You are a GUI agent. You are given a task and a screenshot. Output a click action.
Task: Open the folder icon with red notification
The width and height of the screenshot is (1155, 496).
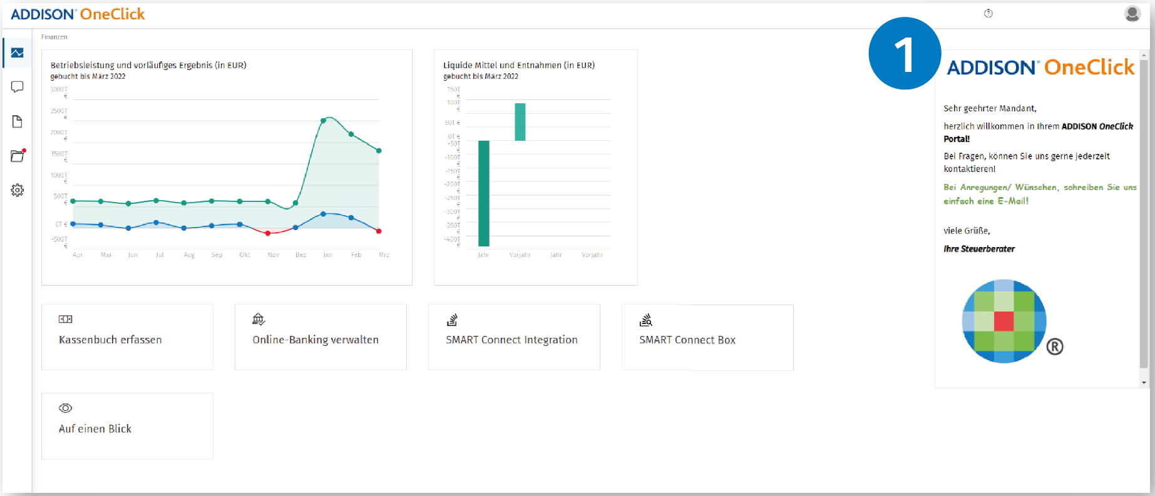(18, 155)
